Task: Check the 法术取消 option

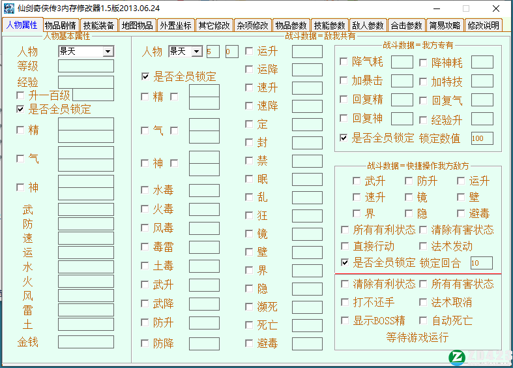Action: pos(423,302)
